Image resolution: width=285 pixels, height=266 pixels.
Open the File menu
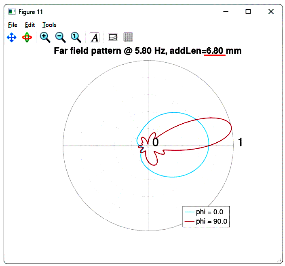click(x=13, y=25)
